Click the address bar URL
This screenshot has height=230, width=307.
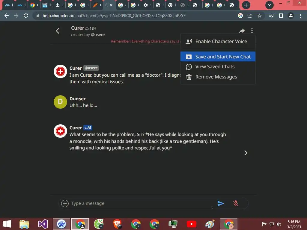tap(114, 16)
